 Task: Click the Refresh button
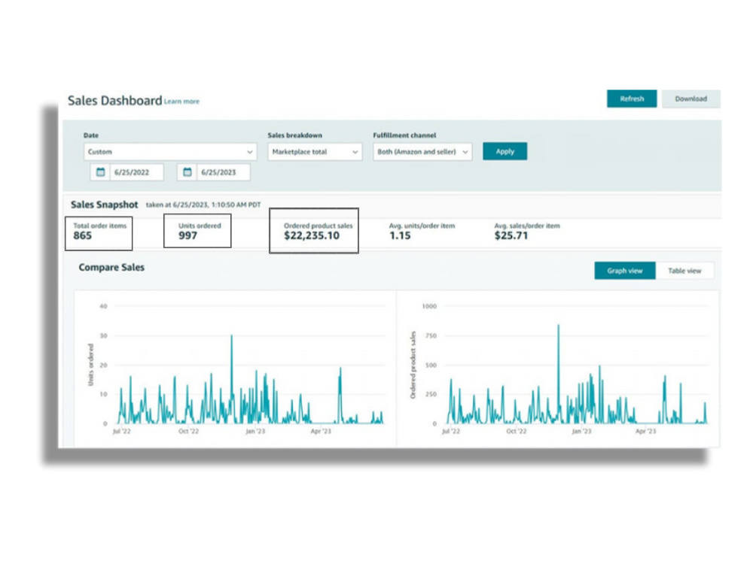[x=632, y=99]
